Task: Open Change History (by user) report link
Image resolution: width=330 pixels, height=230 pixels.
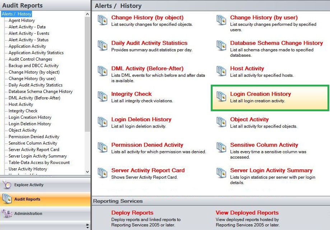Action: 264,18
